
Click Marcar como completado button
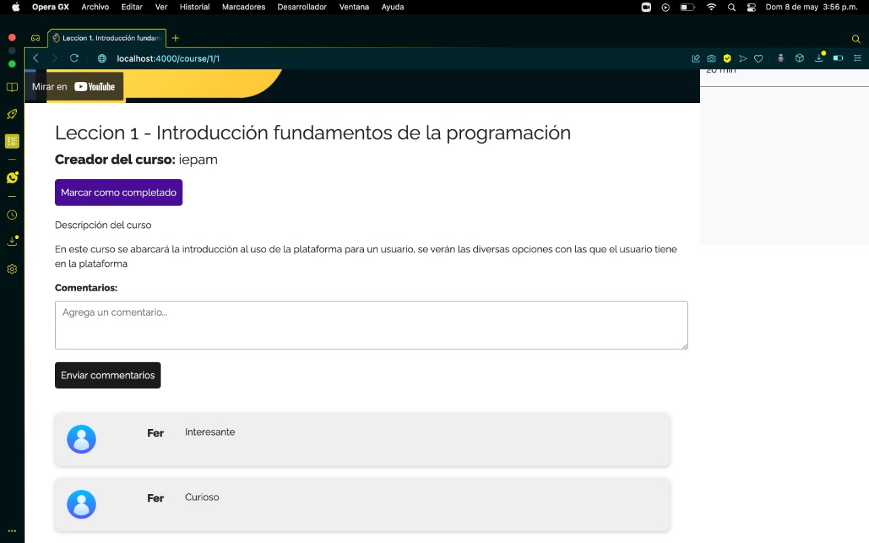119,192
